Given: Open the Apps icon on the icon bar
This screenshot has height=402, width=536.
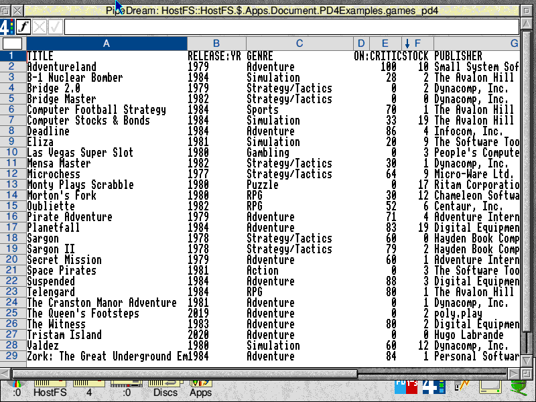Looking at the screenshot, I should click(200, 388).
